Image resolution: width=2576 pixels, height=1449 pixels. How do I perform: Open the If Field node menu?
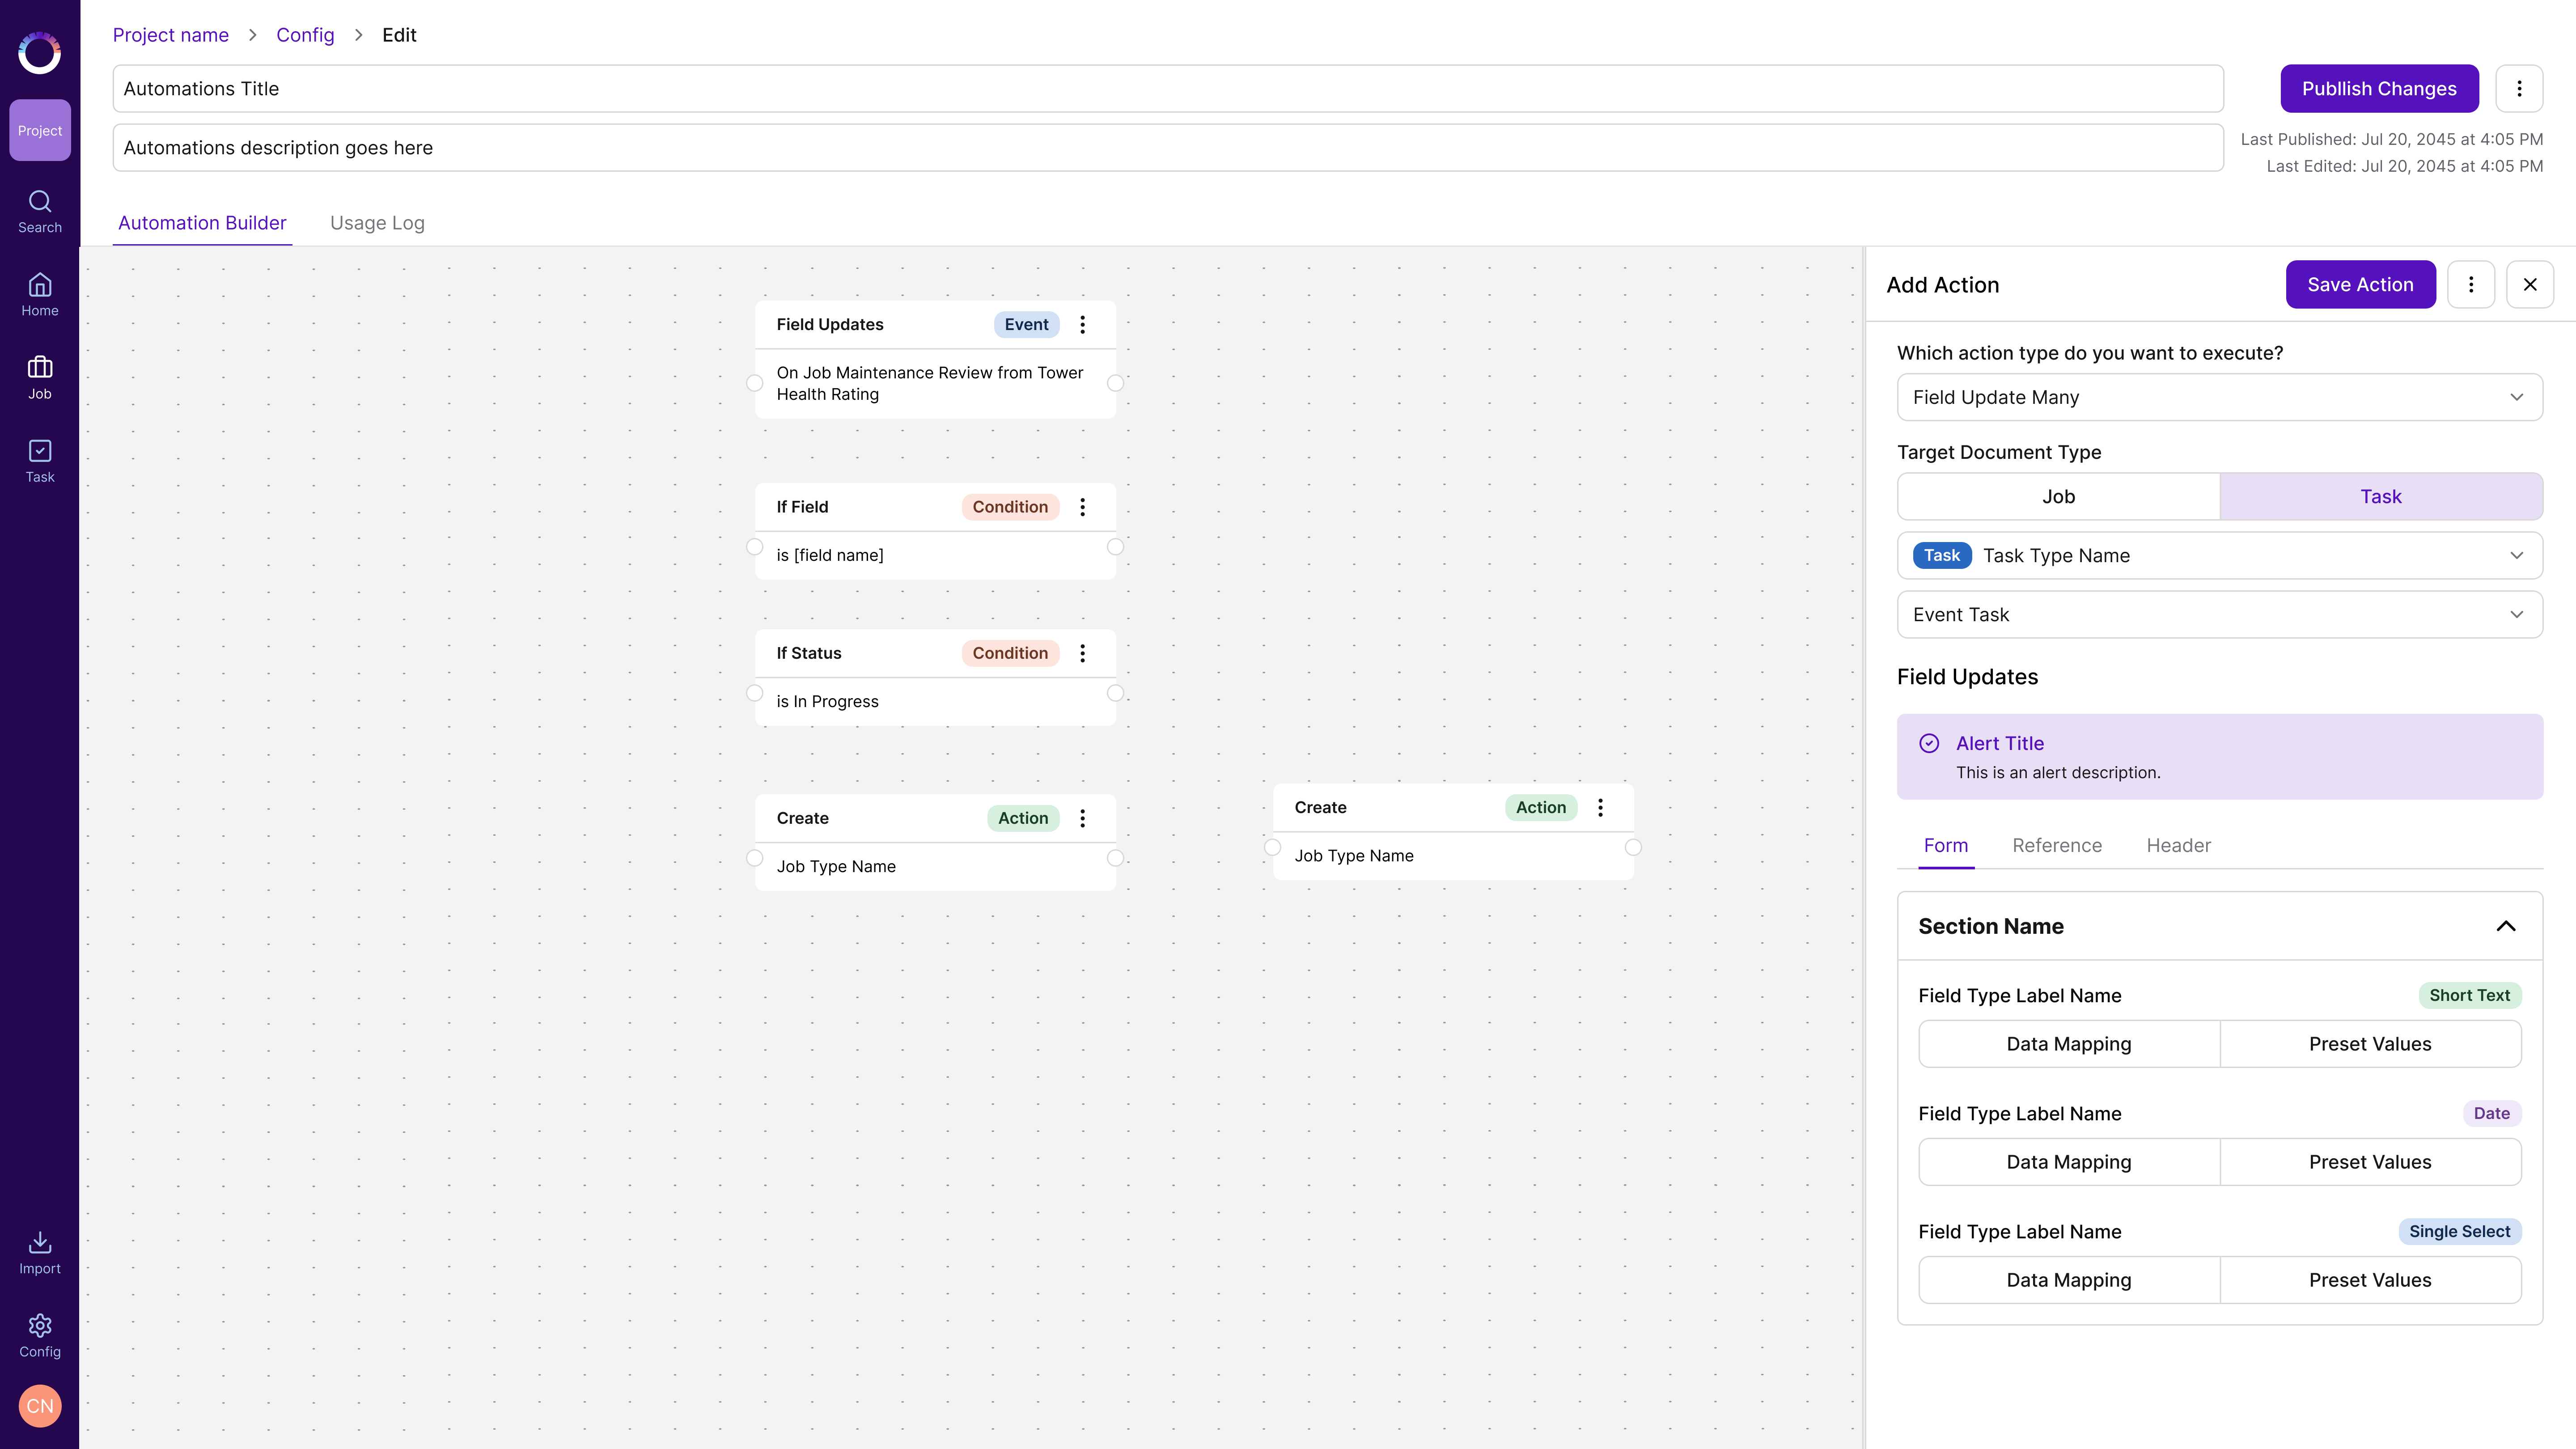(1082, 507)
